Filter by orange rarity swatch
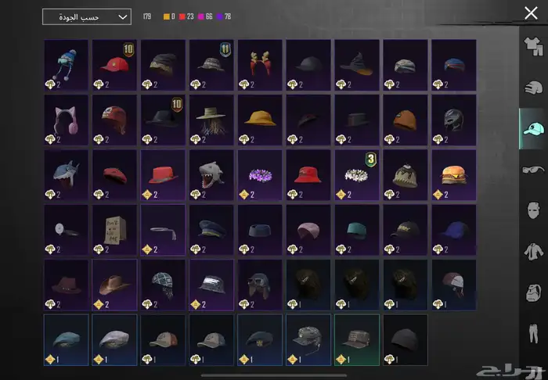The image size is (548, 380). pos(166,16)
